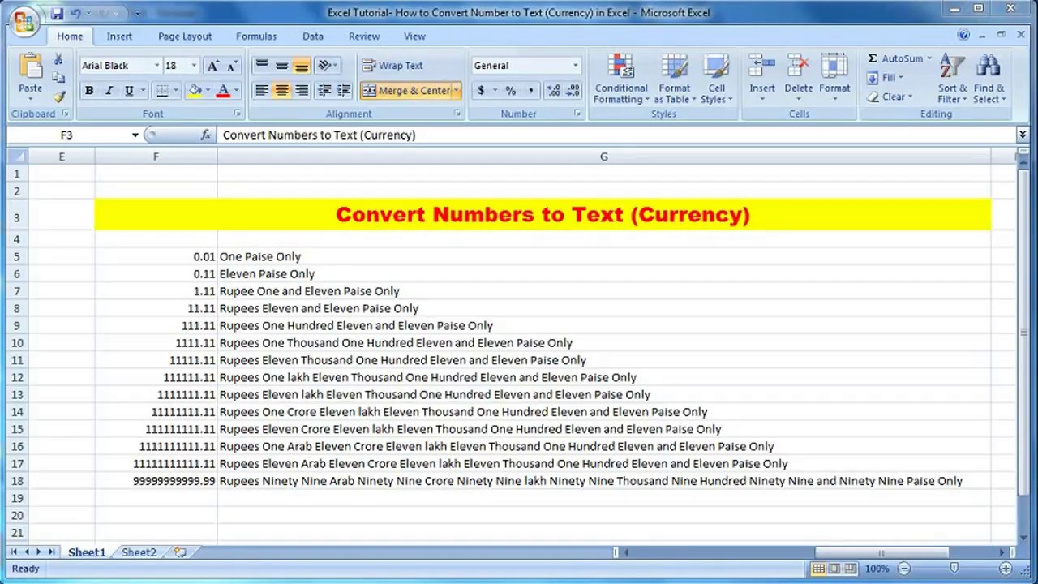1038x584 pixels.
Task: Open the Sheet2 worksheet tab
Action: click(139, 552)
